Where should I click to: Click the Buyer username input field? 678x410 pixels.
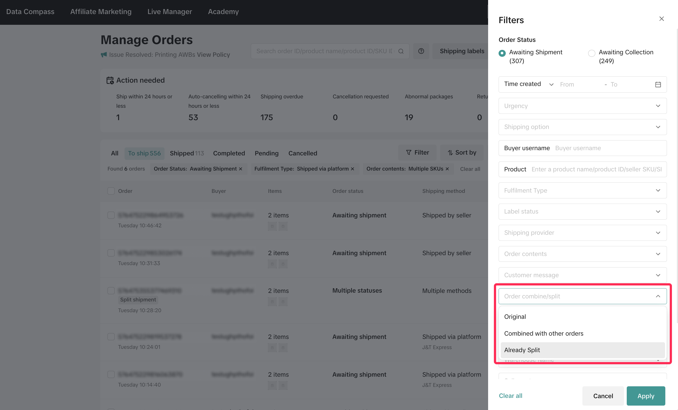click(606, 148)
